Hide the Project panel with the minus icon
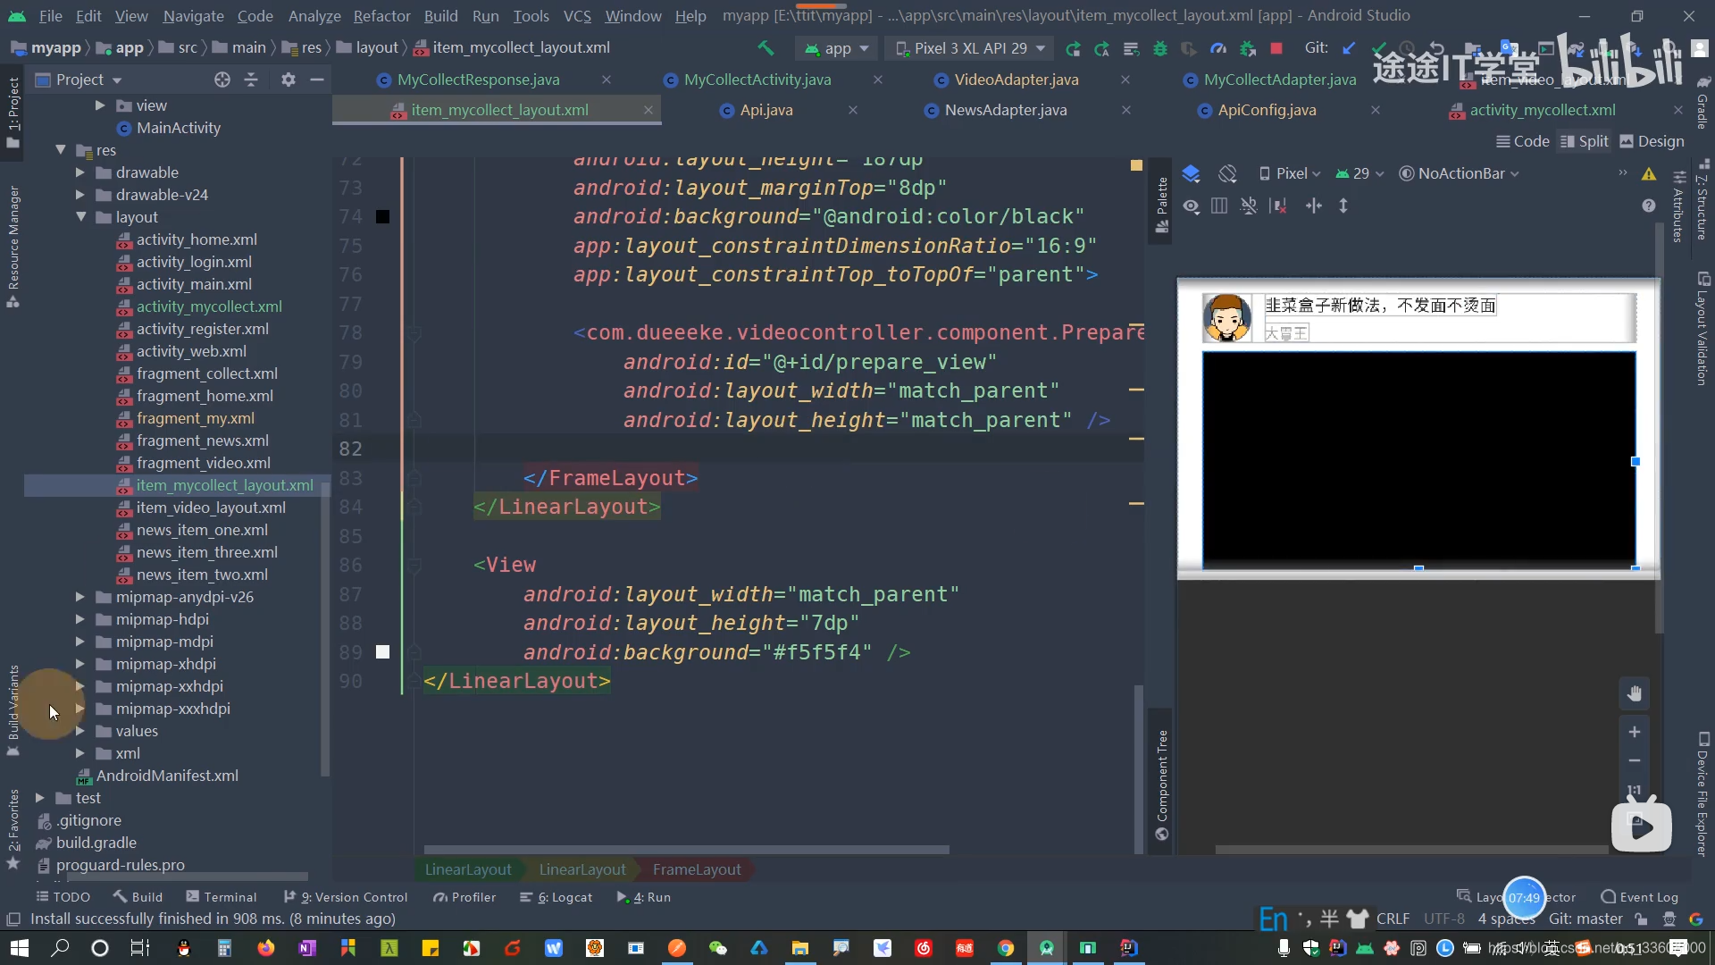 317,80
